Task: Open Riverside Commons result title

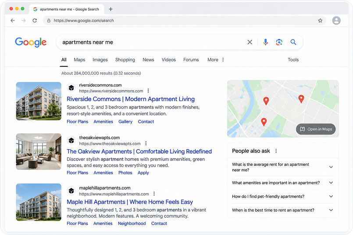Action: pyautogui.click(x=131, y=99)
